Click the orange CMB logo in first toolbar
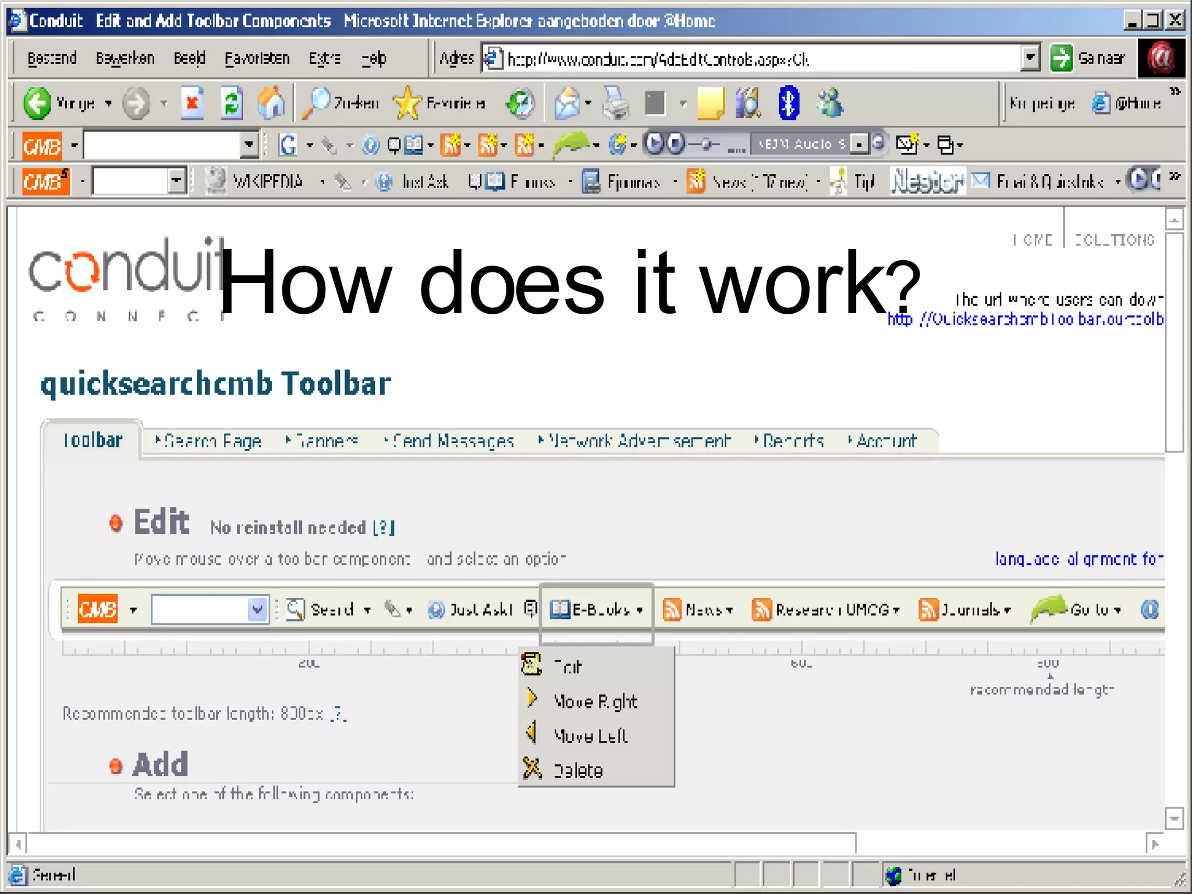The width and height of the screenshot is (1192, 894). point(42,145)
